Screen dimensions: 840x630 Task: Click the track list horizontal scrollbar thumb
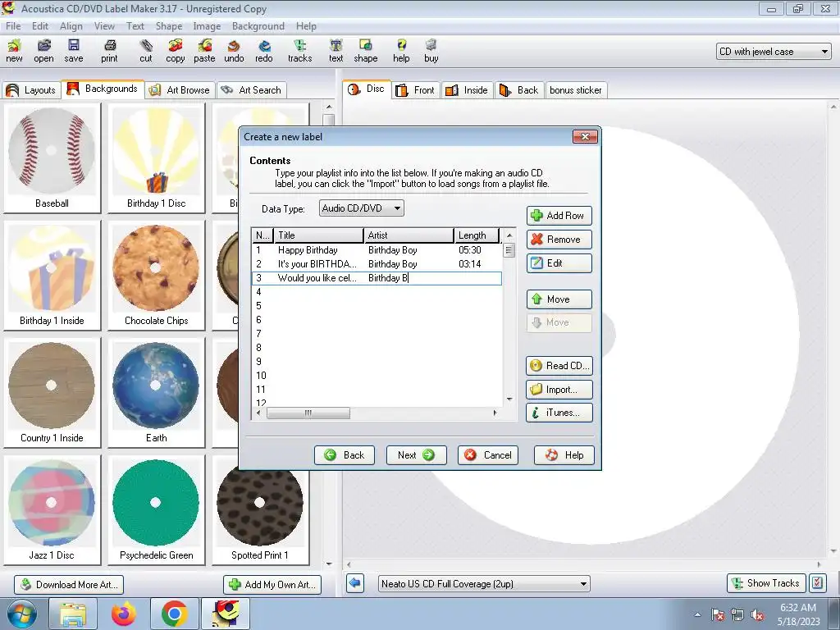tap(308, 413)
